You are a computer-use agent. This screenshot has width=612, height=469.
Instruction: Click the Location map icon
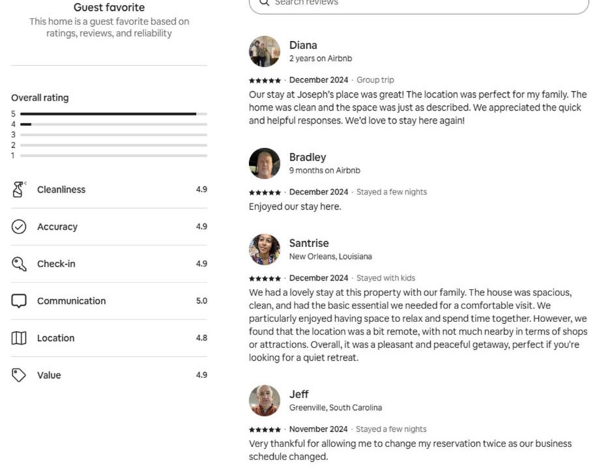19,338
